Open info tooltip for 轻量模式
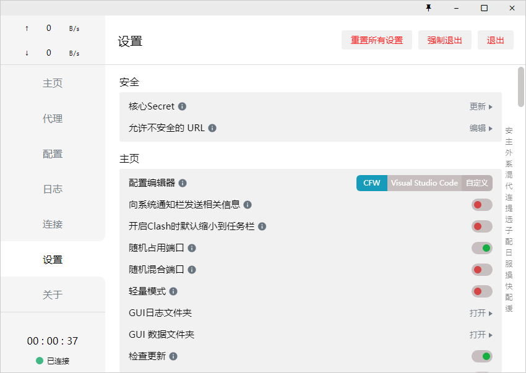This screenshot has height=373, width=526. pos(172,291)
